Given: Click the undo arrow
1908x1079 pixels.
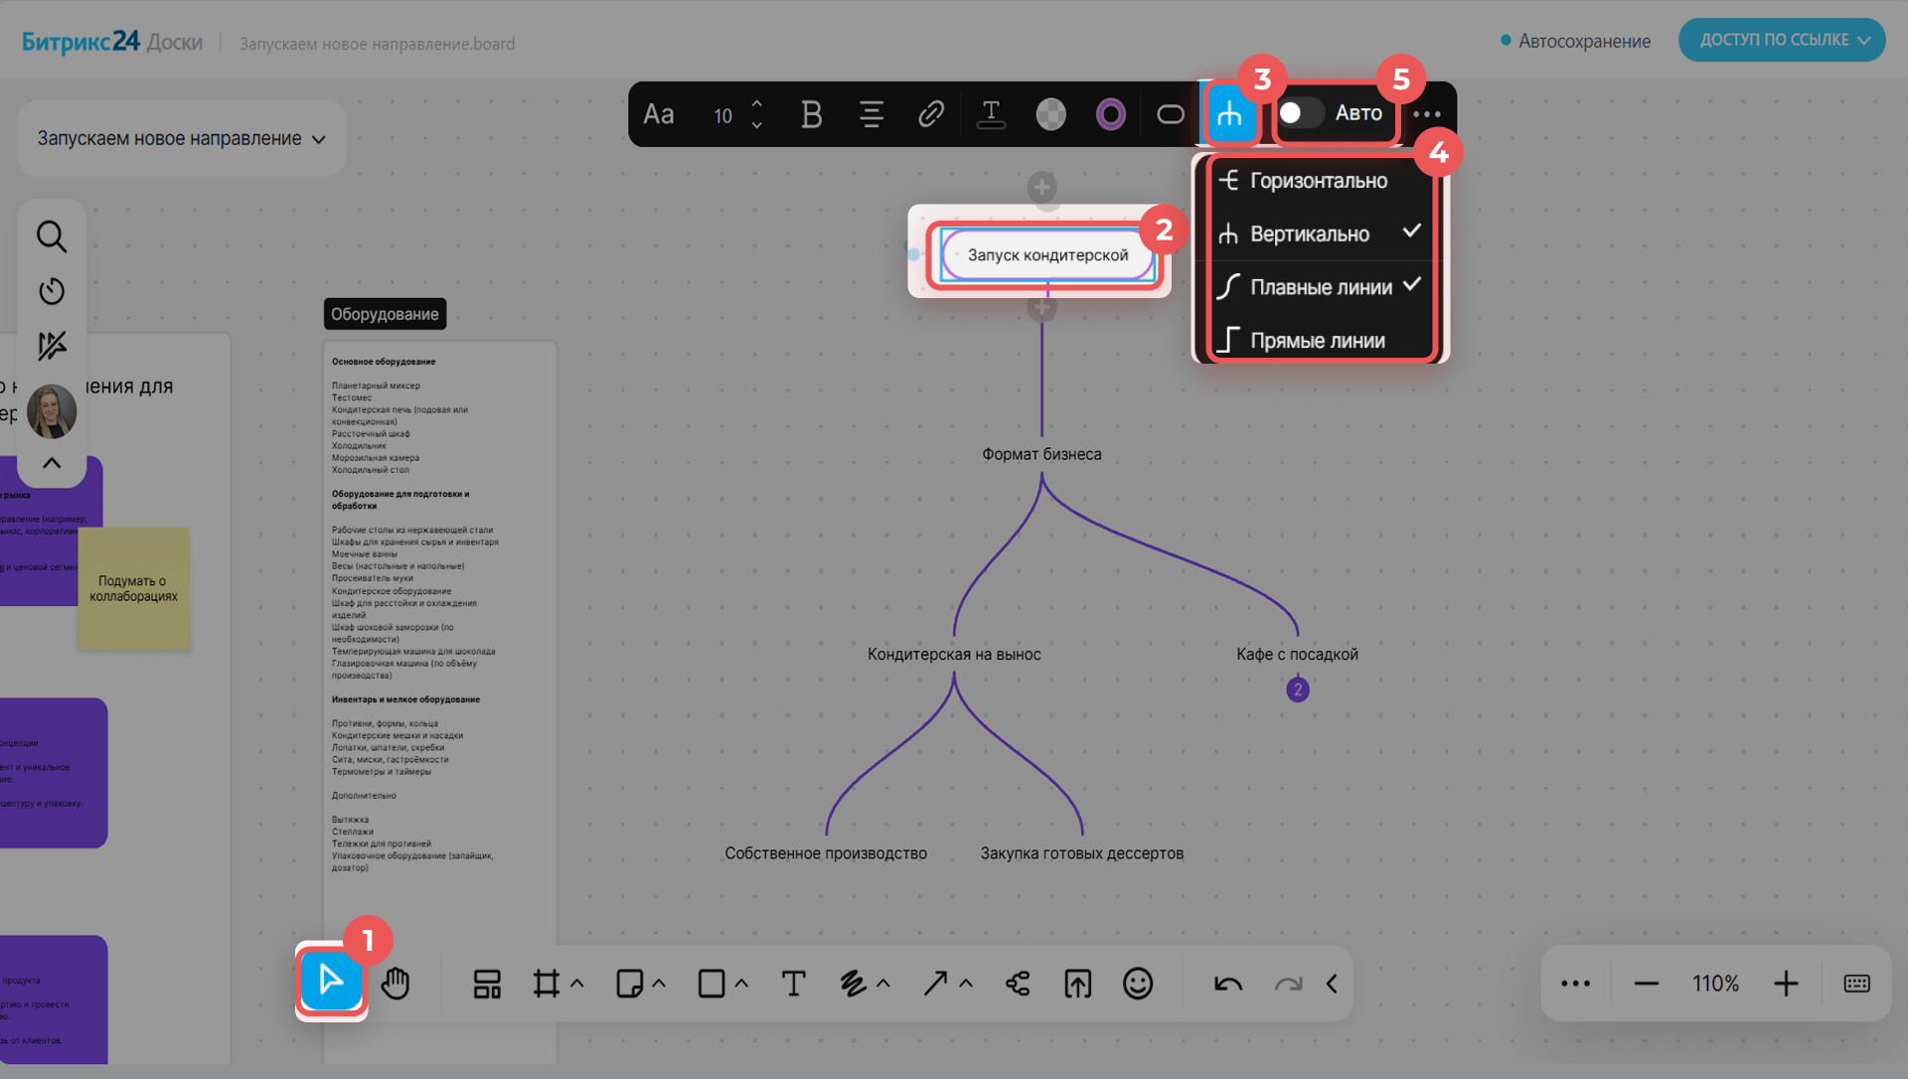Looking at the screenshot, I should 1228,984.
